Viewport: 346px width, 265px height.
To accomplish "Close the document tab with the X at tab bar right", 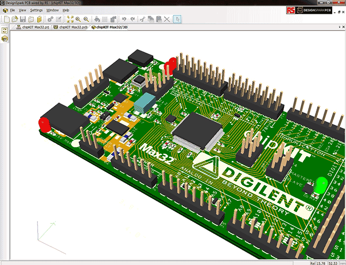I will (344, 27).
